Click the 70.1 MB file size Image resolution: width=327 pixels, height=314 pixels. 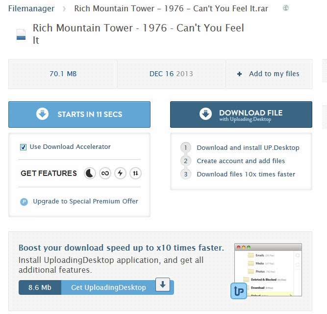click(63, 74)
